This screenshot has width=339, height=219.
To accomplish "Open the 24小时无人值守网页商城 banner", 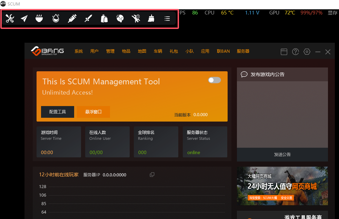I will click(282, 186).
